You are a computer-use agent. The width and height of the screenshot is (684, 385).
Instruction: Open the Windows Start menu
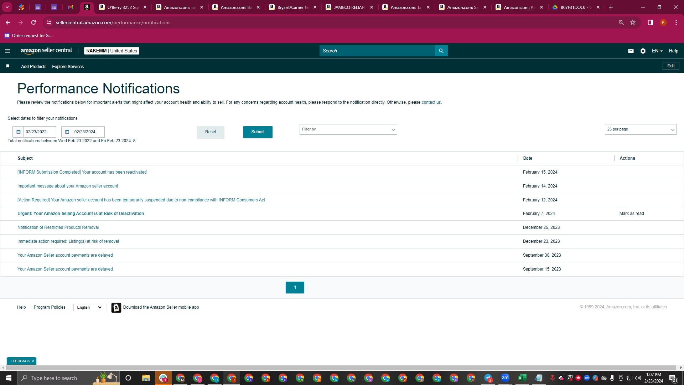click(x=9, y=378)
